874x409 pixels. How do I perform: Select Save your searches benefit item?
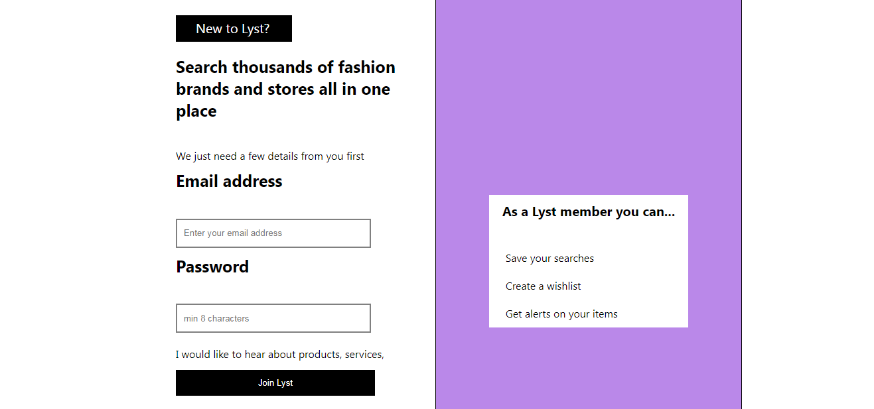point(549,258)
